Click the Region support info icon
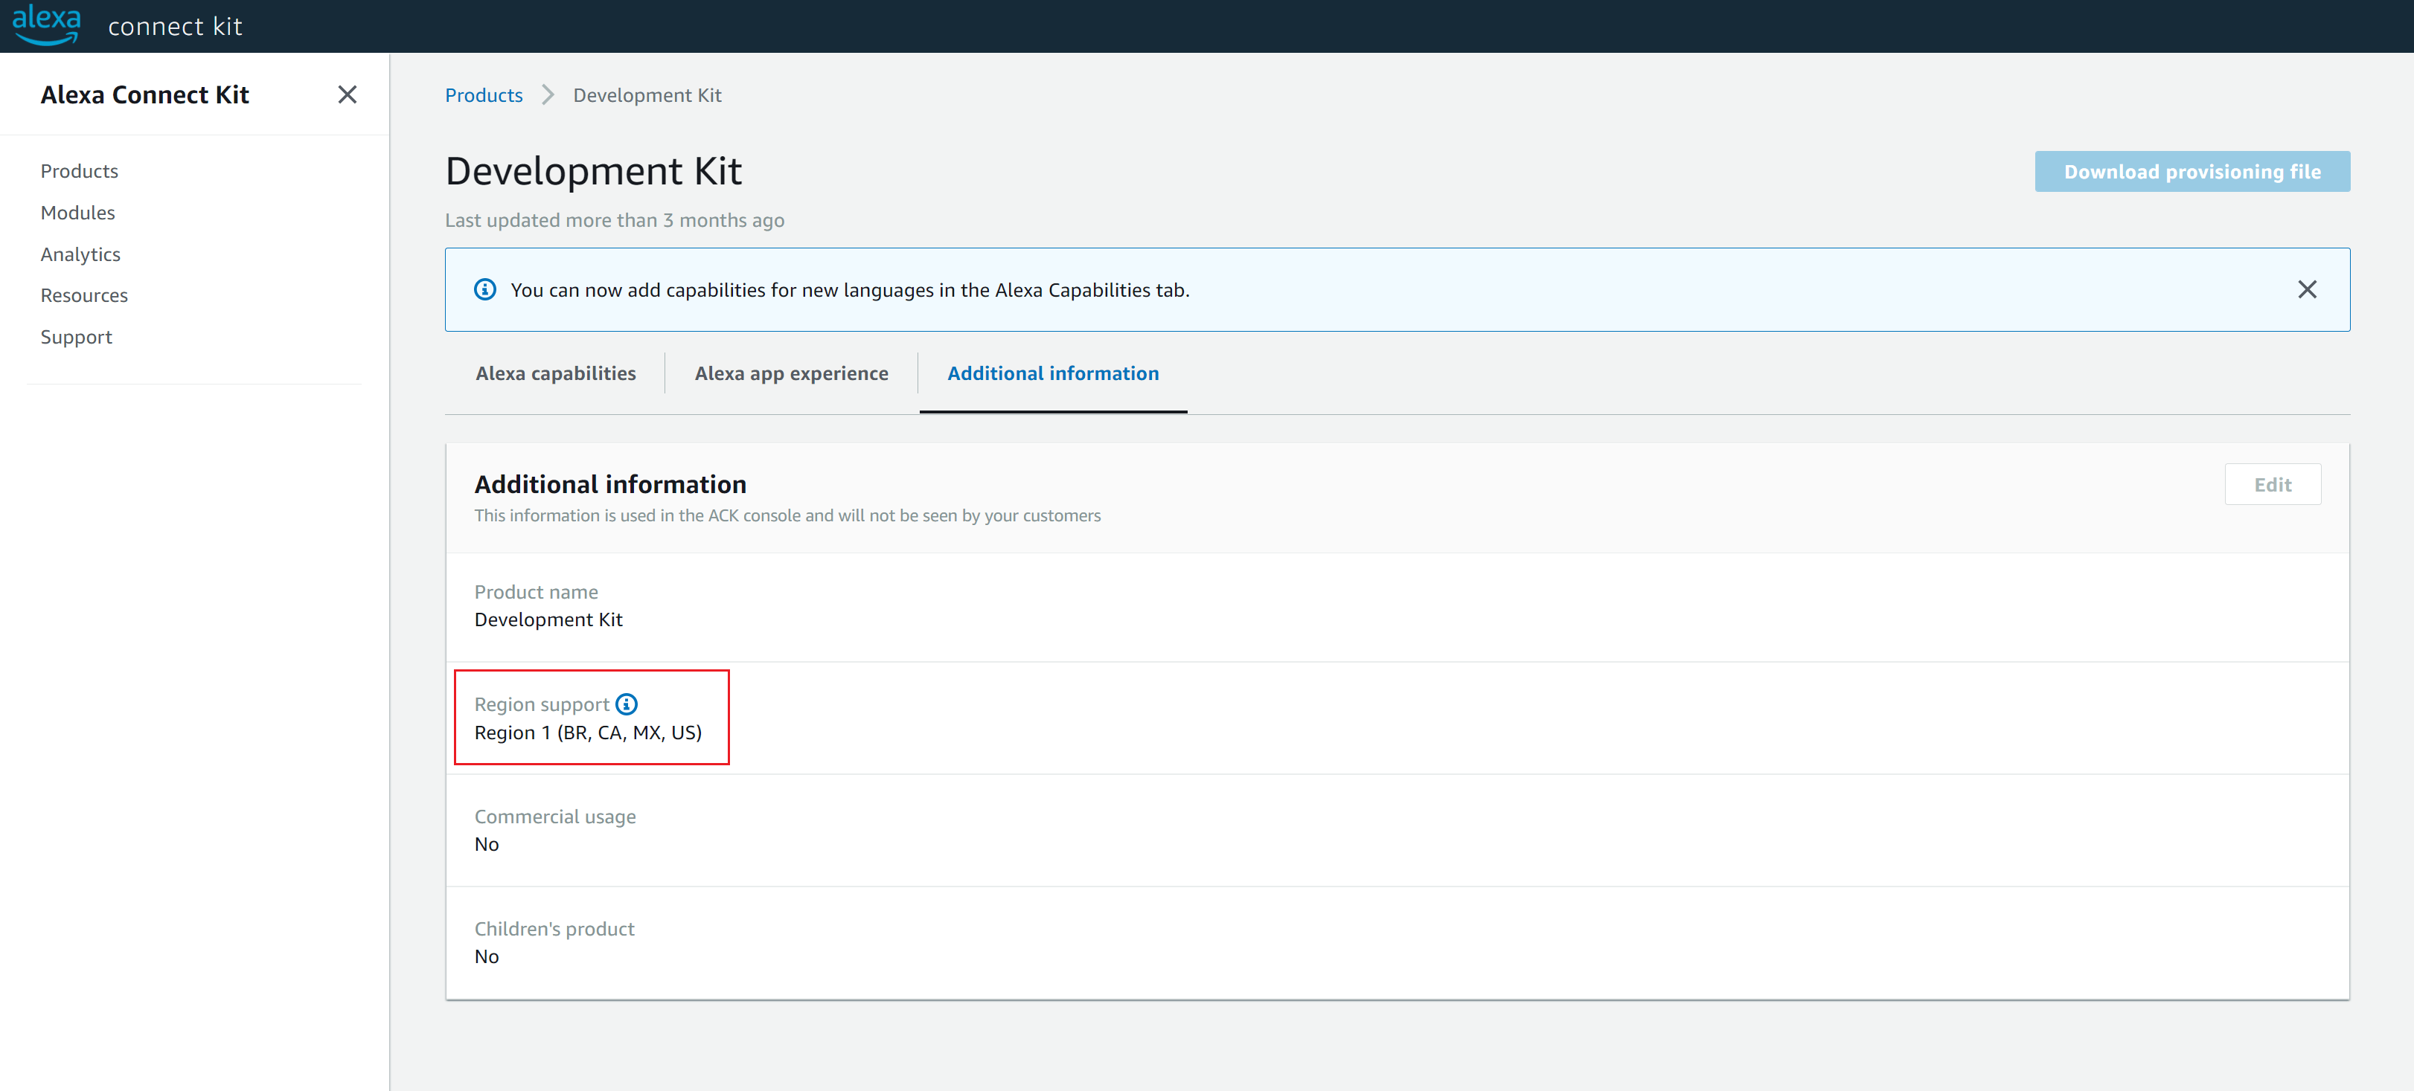 point(627,704)
